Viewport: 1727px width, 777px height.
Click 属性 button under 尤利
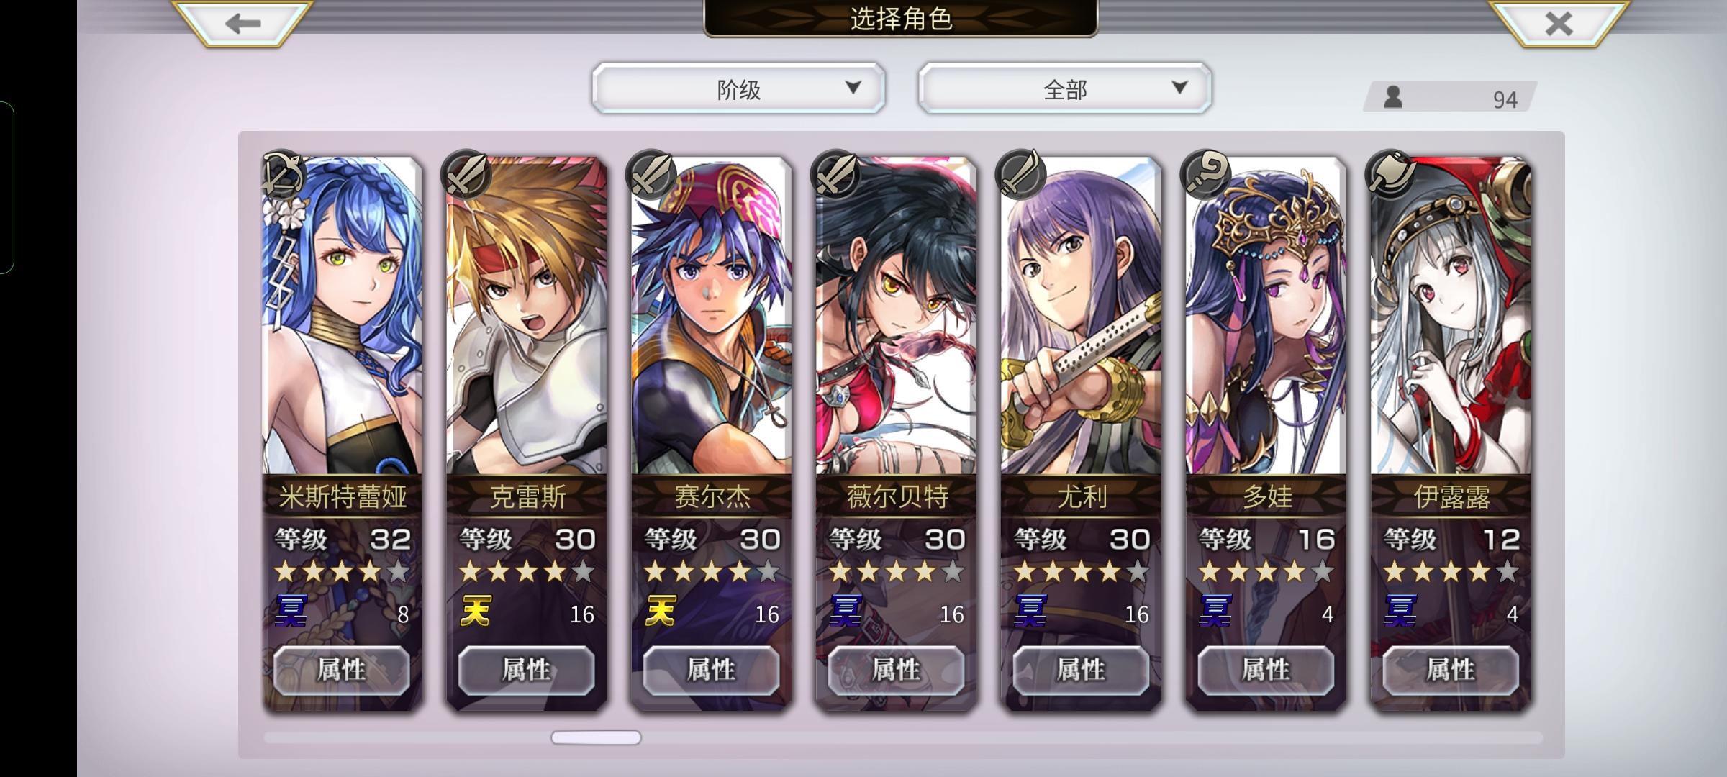pos(1081,670)
